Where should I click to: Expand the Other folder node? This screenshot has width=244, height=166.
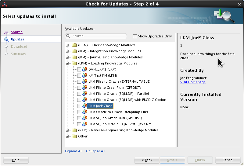click(x=67, y=137)
